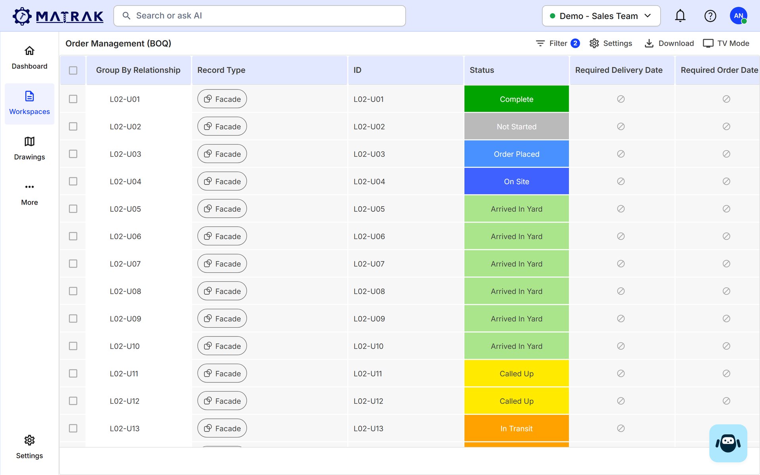
Task: Check the L02-U05 row checkbox
Action: tap(73, 209)
